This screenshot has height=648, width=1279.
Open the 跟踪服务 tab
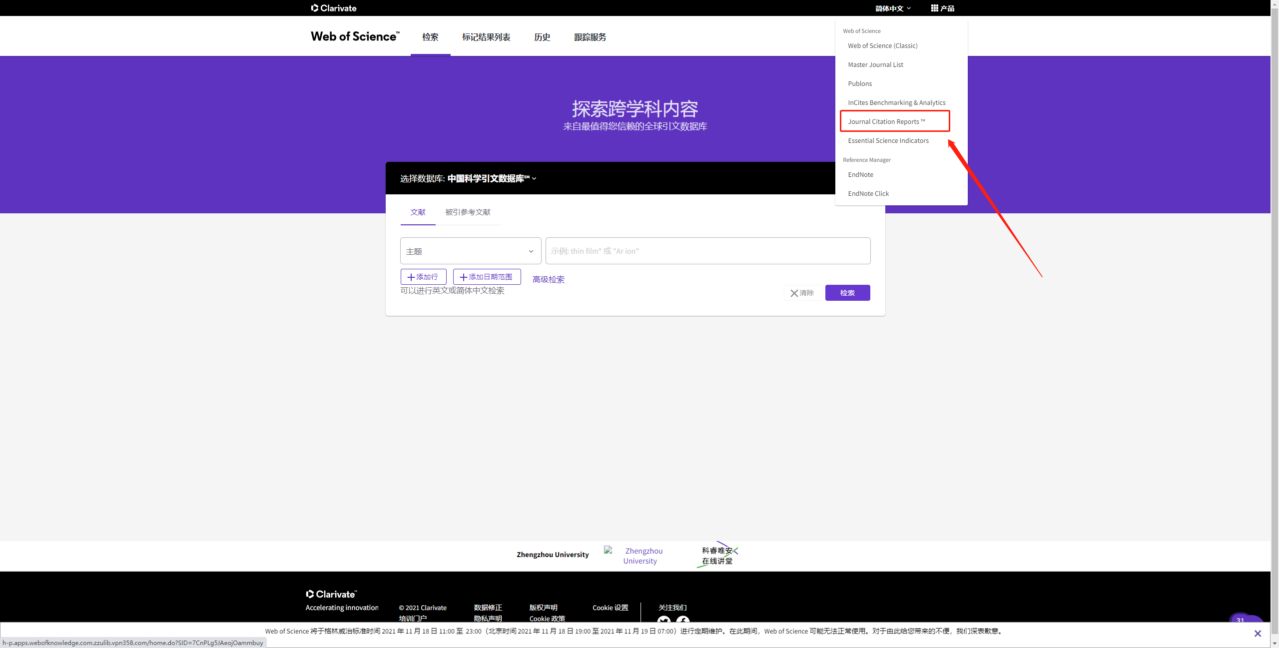[590, 37]
